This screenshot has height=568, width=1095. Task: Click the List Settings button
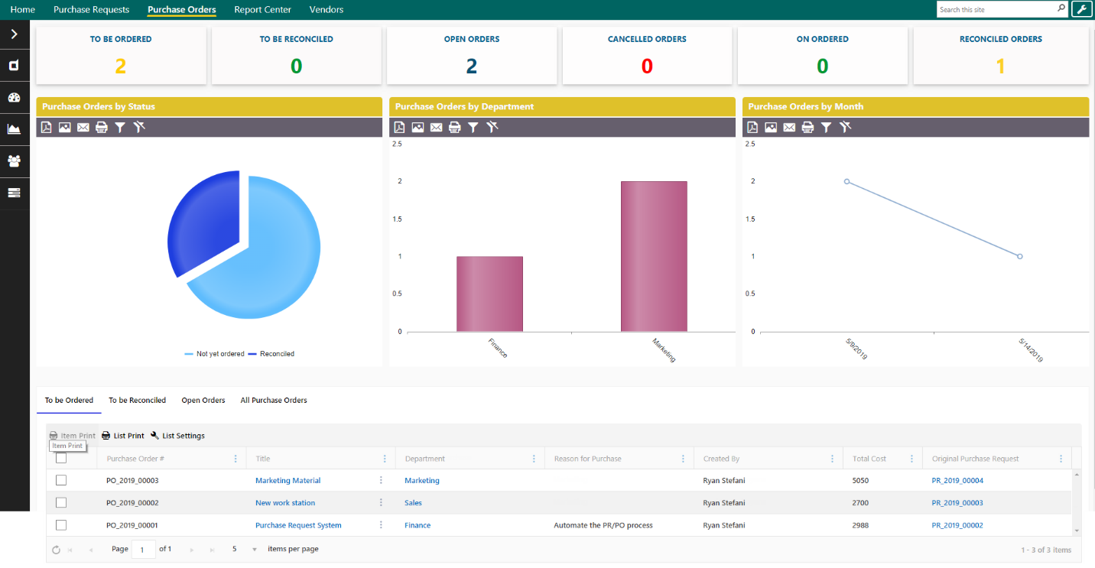coord(177,436)
